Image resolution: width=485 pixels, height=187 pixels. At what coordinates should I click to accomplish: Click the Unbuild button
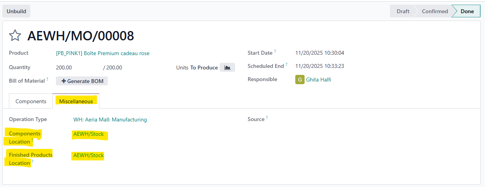[x=16, y=11]
